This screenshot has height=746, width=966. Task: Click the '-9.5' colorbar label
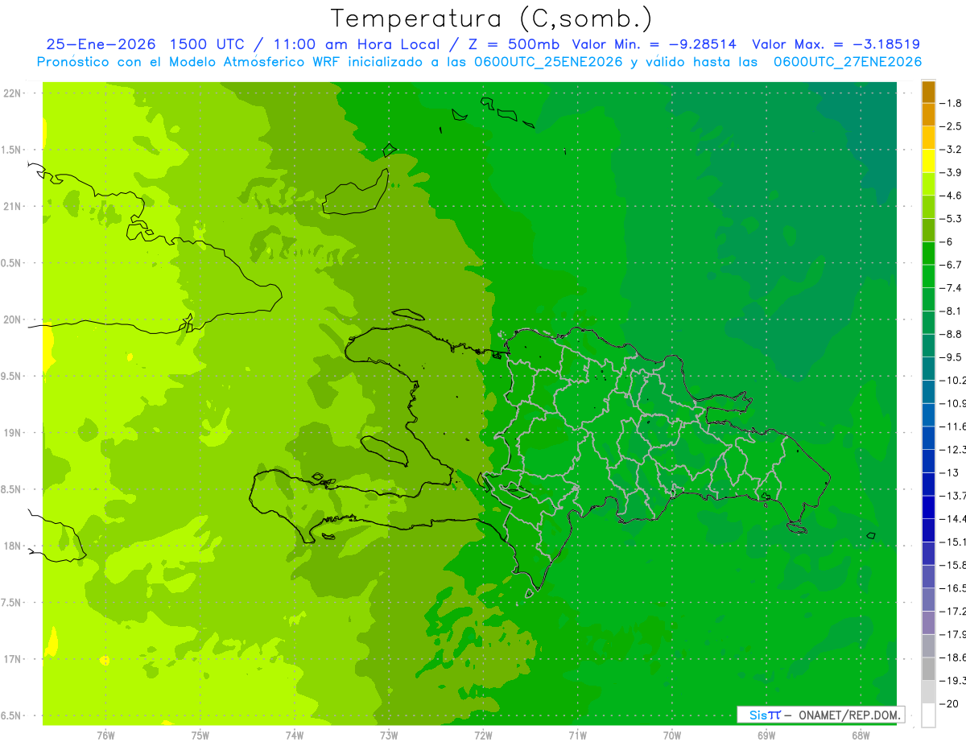tap(952, 357)
